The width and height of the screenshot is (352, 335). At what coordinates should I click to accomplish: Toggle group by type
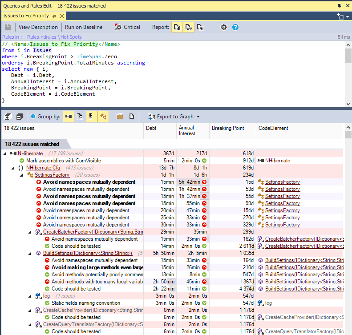(103, 117)
